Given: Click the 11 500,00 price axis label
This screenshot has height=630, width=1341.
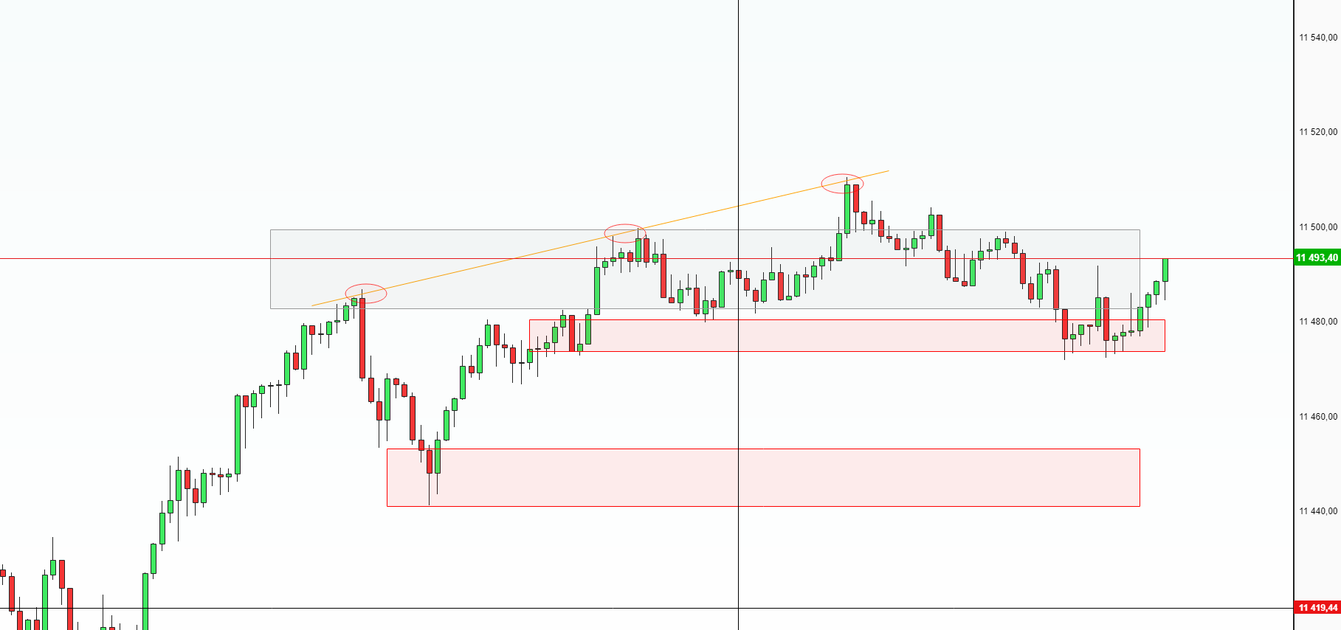Looking at the screenshot, I should [1318, 227].
